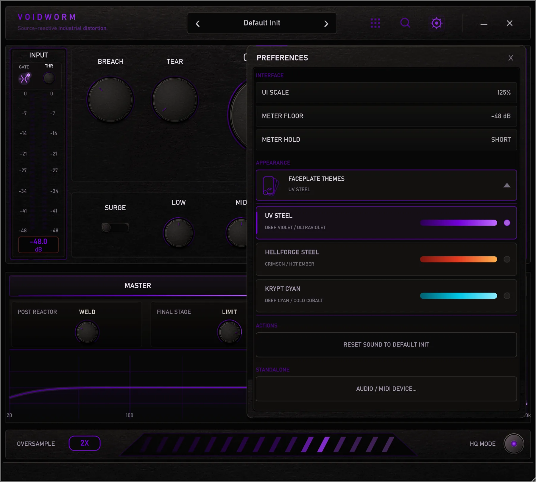536x482 pixels.
Task: Select the HELLFORGE STEEL theme radio
Action: coord(507,259)
